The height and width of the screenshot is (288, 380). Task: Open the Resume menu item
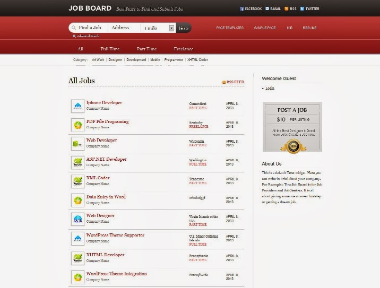[309, 28]
